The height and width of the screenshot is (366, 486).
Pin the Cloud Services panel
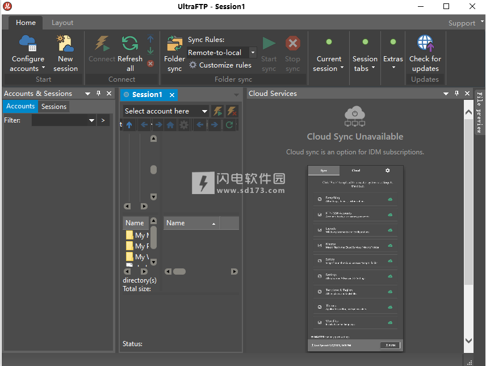click(456, 93)
